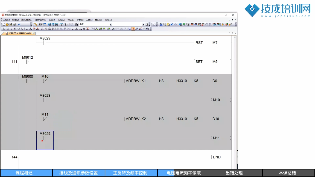This screenshot has height=177, width=315.
Task: Click the Paste clipboard icon
Action: (x=168, y=24)
